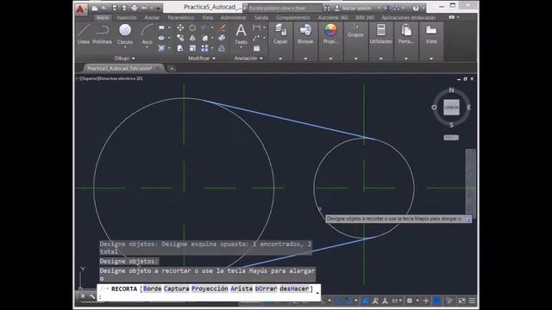Click the Tabla icon in Anotación
Screen dimensions: 552x310
click(x=257, y=48)
